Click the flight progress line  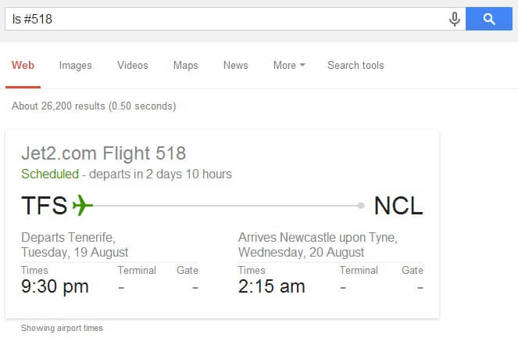(225, 206)
